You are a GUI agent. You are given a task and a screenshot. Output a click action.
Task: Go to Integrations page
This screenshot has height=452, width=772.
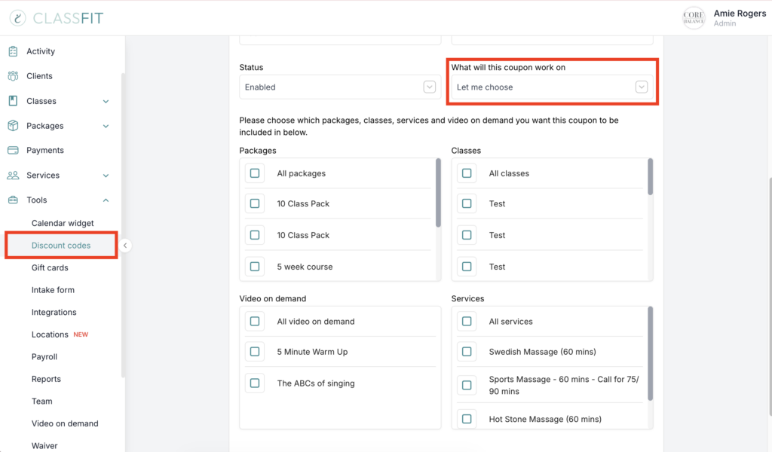pos(54,313)
